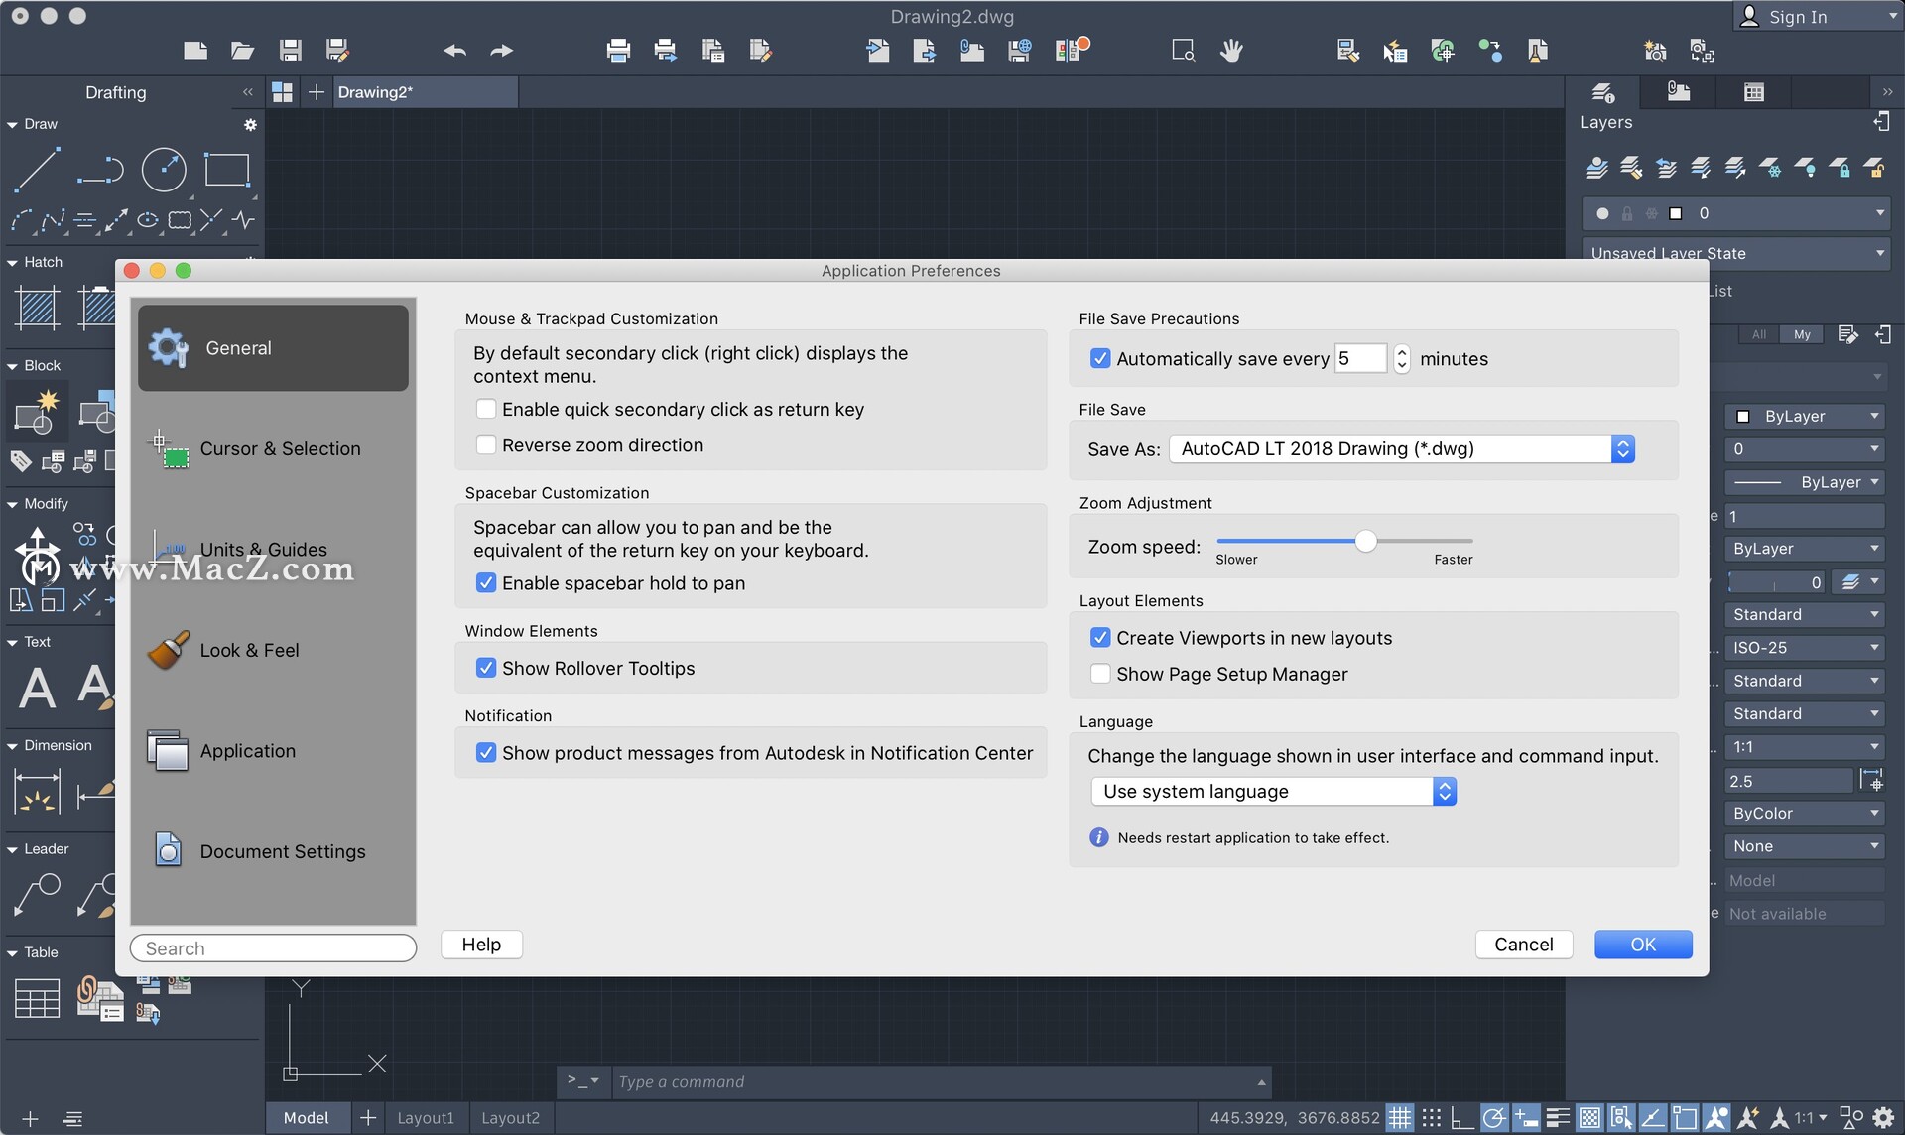Click the Open folder toolbar icon
This screenshot has height=1135, width=1905.
click(x=242, y=51)
